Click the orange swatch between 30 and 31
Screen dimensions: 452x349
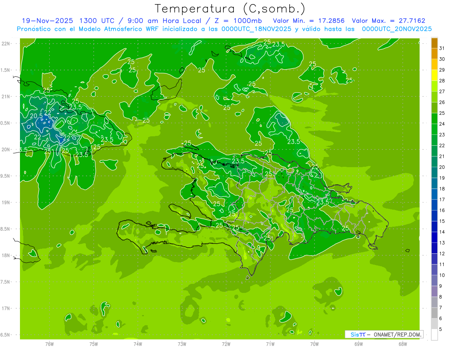[x=434, y=53]
